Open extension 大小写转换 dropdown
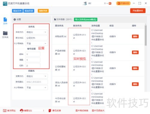 coord(37,88)
